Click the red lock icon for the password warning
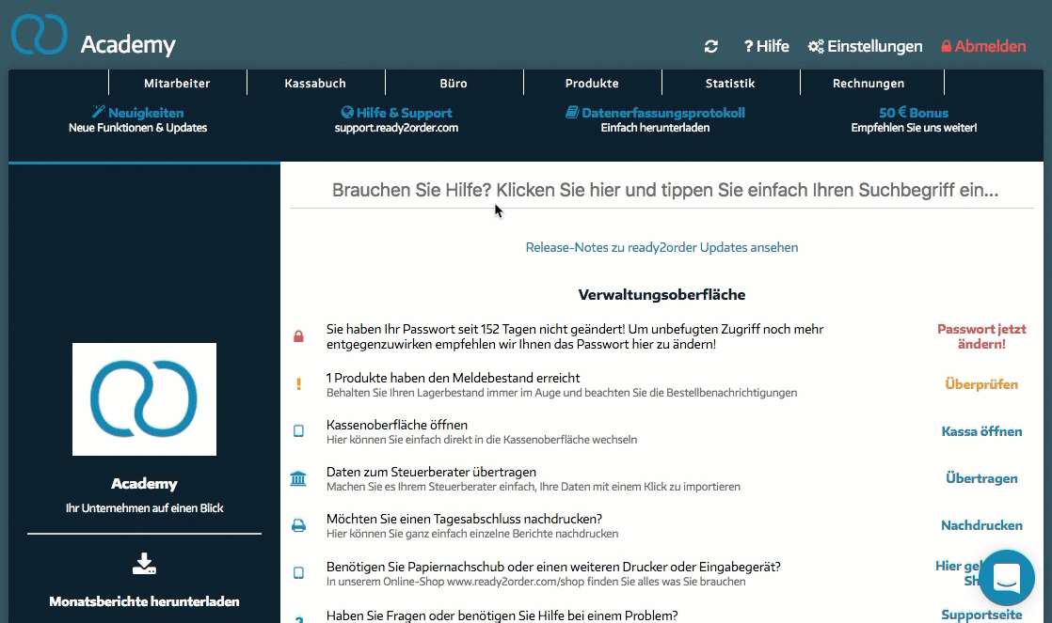Screen dimensions: 1052x623 tap(298, 336)
